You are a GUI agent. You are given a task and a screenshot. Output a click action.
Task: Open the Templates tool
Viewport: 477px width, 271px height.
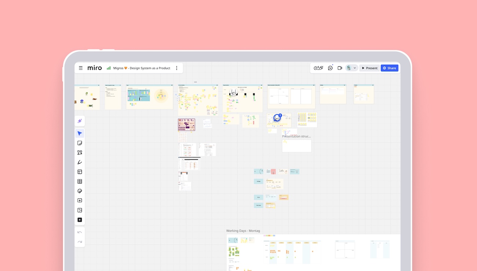click(80, 172)
